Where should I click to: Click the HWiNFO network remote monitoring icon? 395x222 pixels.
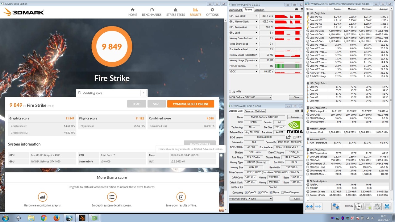[x=336, y=206]
